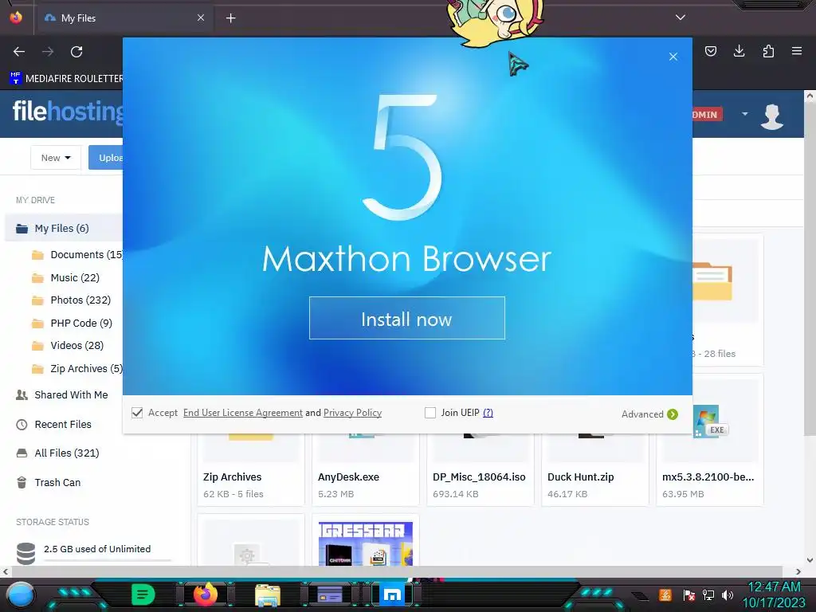
Task: Click the filehosting logo
Action: (69, 112)
